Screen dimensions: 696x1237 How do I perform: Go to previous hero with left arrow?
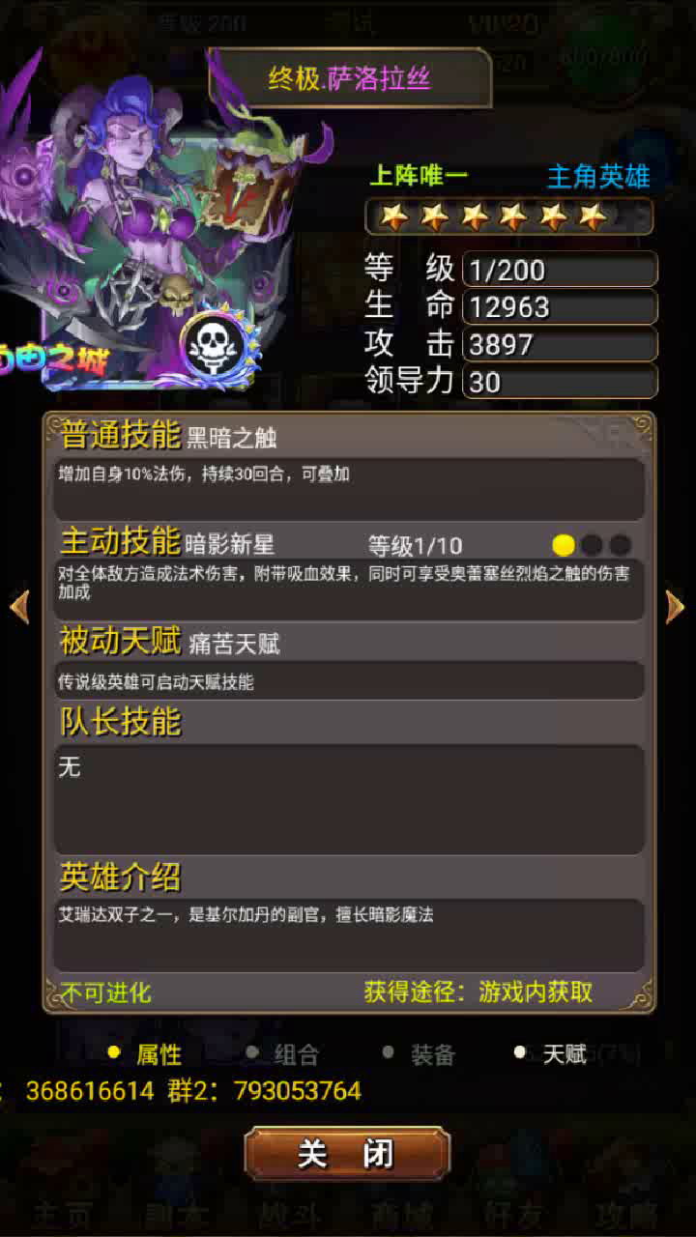pyautogui.click(x=19, y=607)
